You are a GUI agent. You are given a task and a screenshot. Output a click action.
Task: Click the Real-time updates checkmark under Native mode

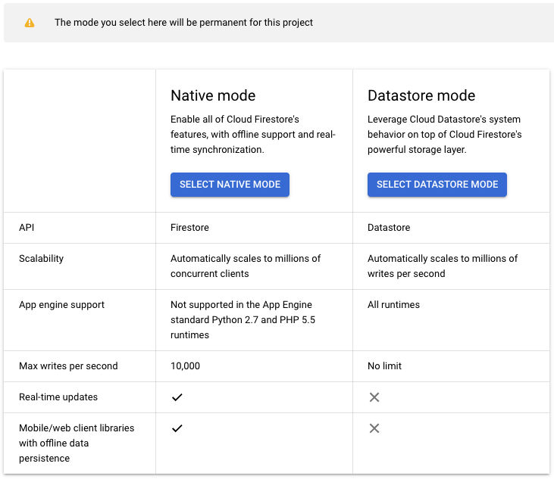tap(177, 397)
